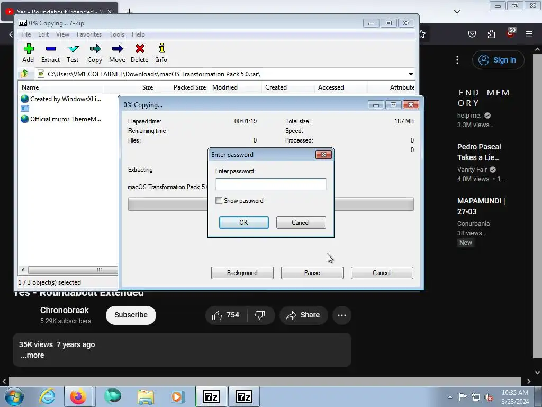Open Firefox hamburger application menu
The image size is (542, 407).
tap(529, 34)
